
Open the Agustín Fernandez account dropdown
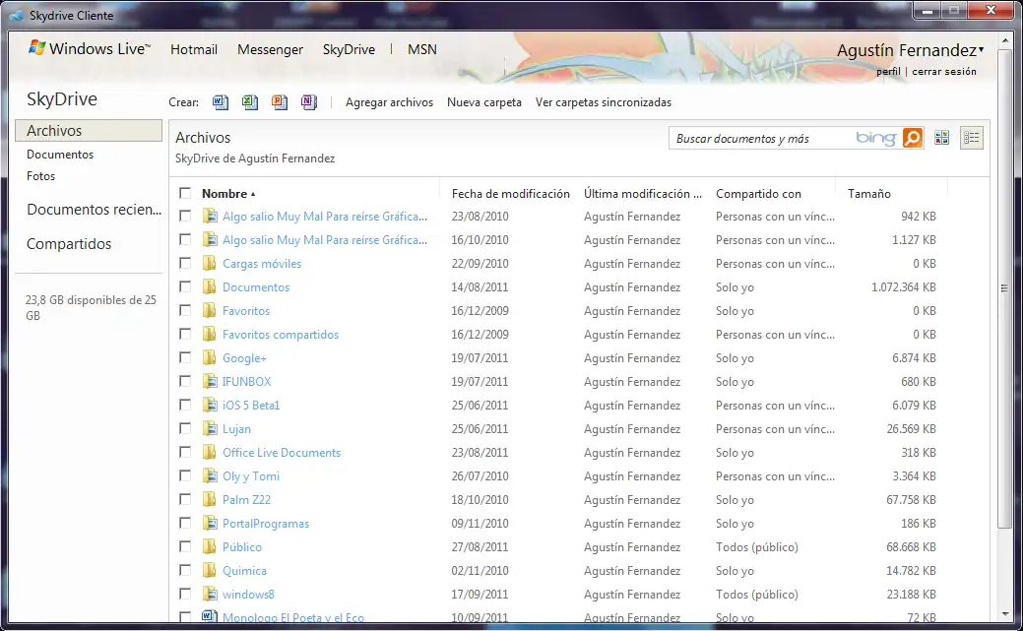tap(910, 50)
